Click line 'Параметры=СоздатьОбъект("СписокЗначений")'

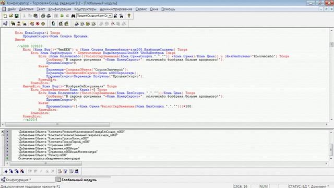pyautogui.click(x=87, y=69)
